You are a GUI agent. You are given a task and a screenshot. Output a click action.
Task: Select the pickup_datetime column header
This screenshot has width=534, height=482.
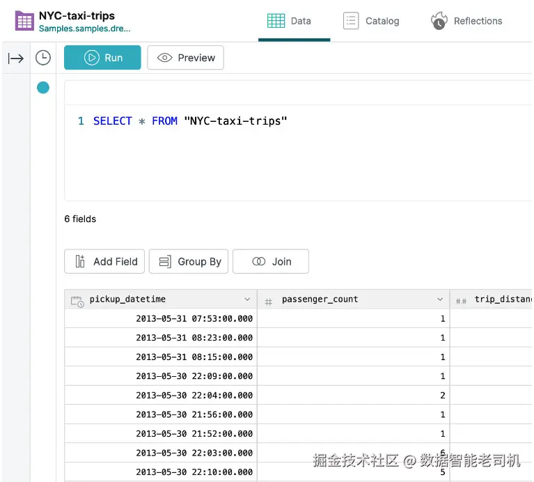(161, 299)
